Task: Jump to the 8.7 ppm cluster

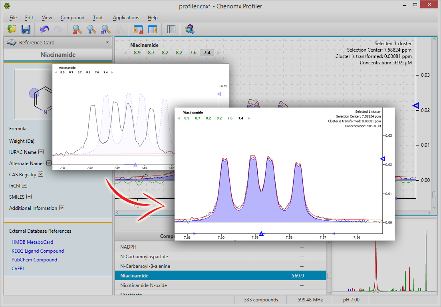Action: [x=151, y=53]
